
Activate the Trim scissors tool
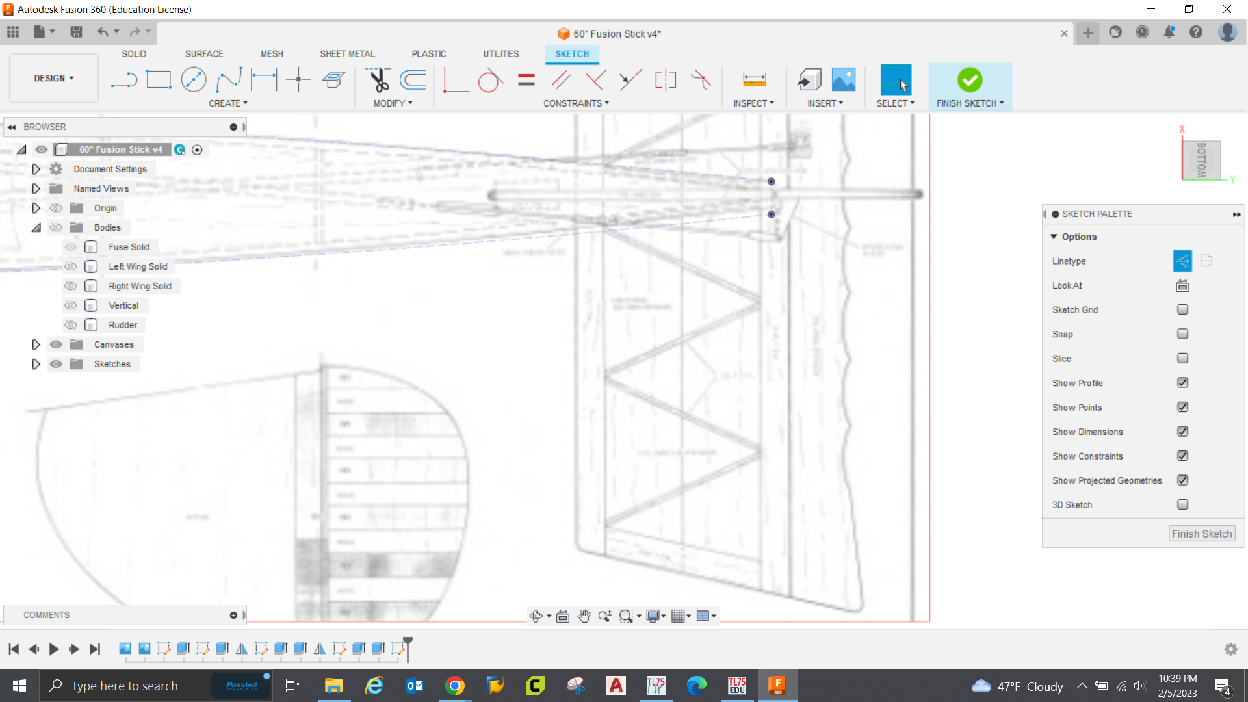pyautogui.click(x=378, y=80)
